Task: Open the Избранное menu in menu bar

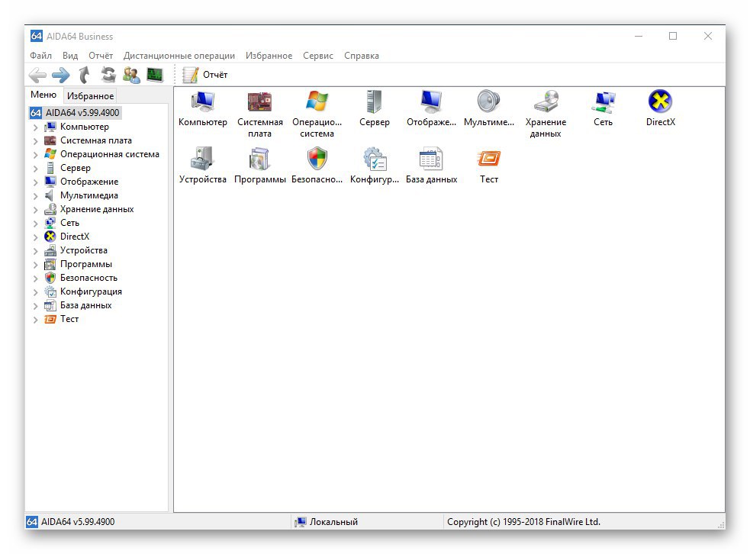Action: (x=269, y=56)
